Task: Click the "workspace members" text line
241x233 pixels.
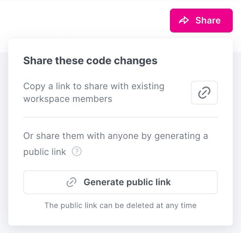Action: coord(67,99)
